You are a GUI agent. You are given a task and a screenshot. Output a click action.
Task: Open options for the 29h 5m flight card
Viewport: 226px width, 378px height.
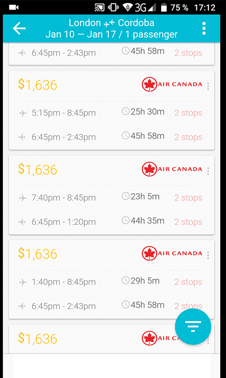click(x=208, y=255)
